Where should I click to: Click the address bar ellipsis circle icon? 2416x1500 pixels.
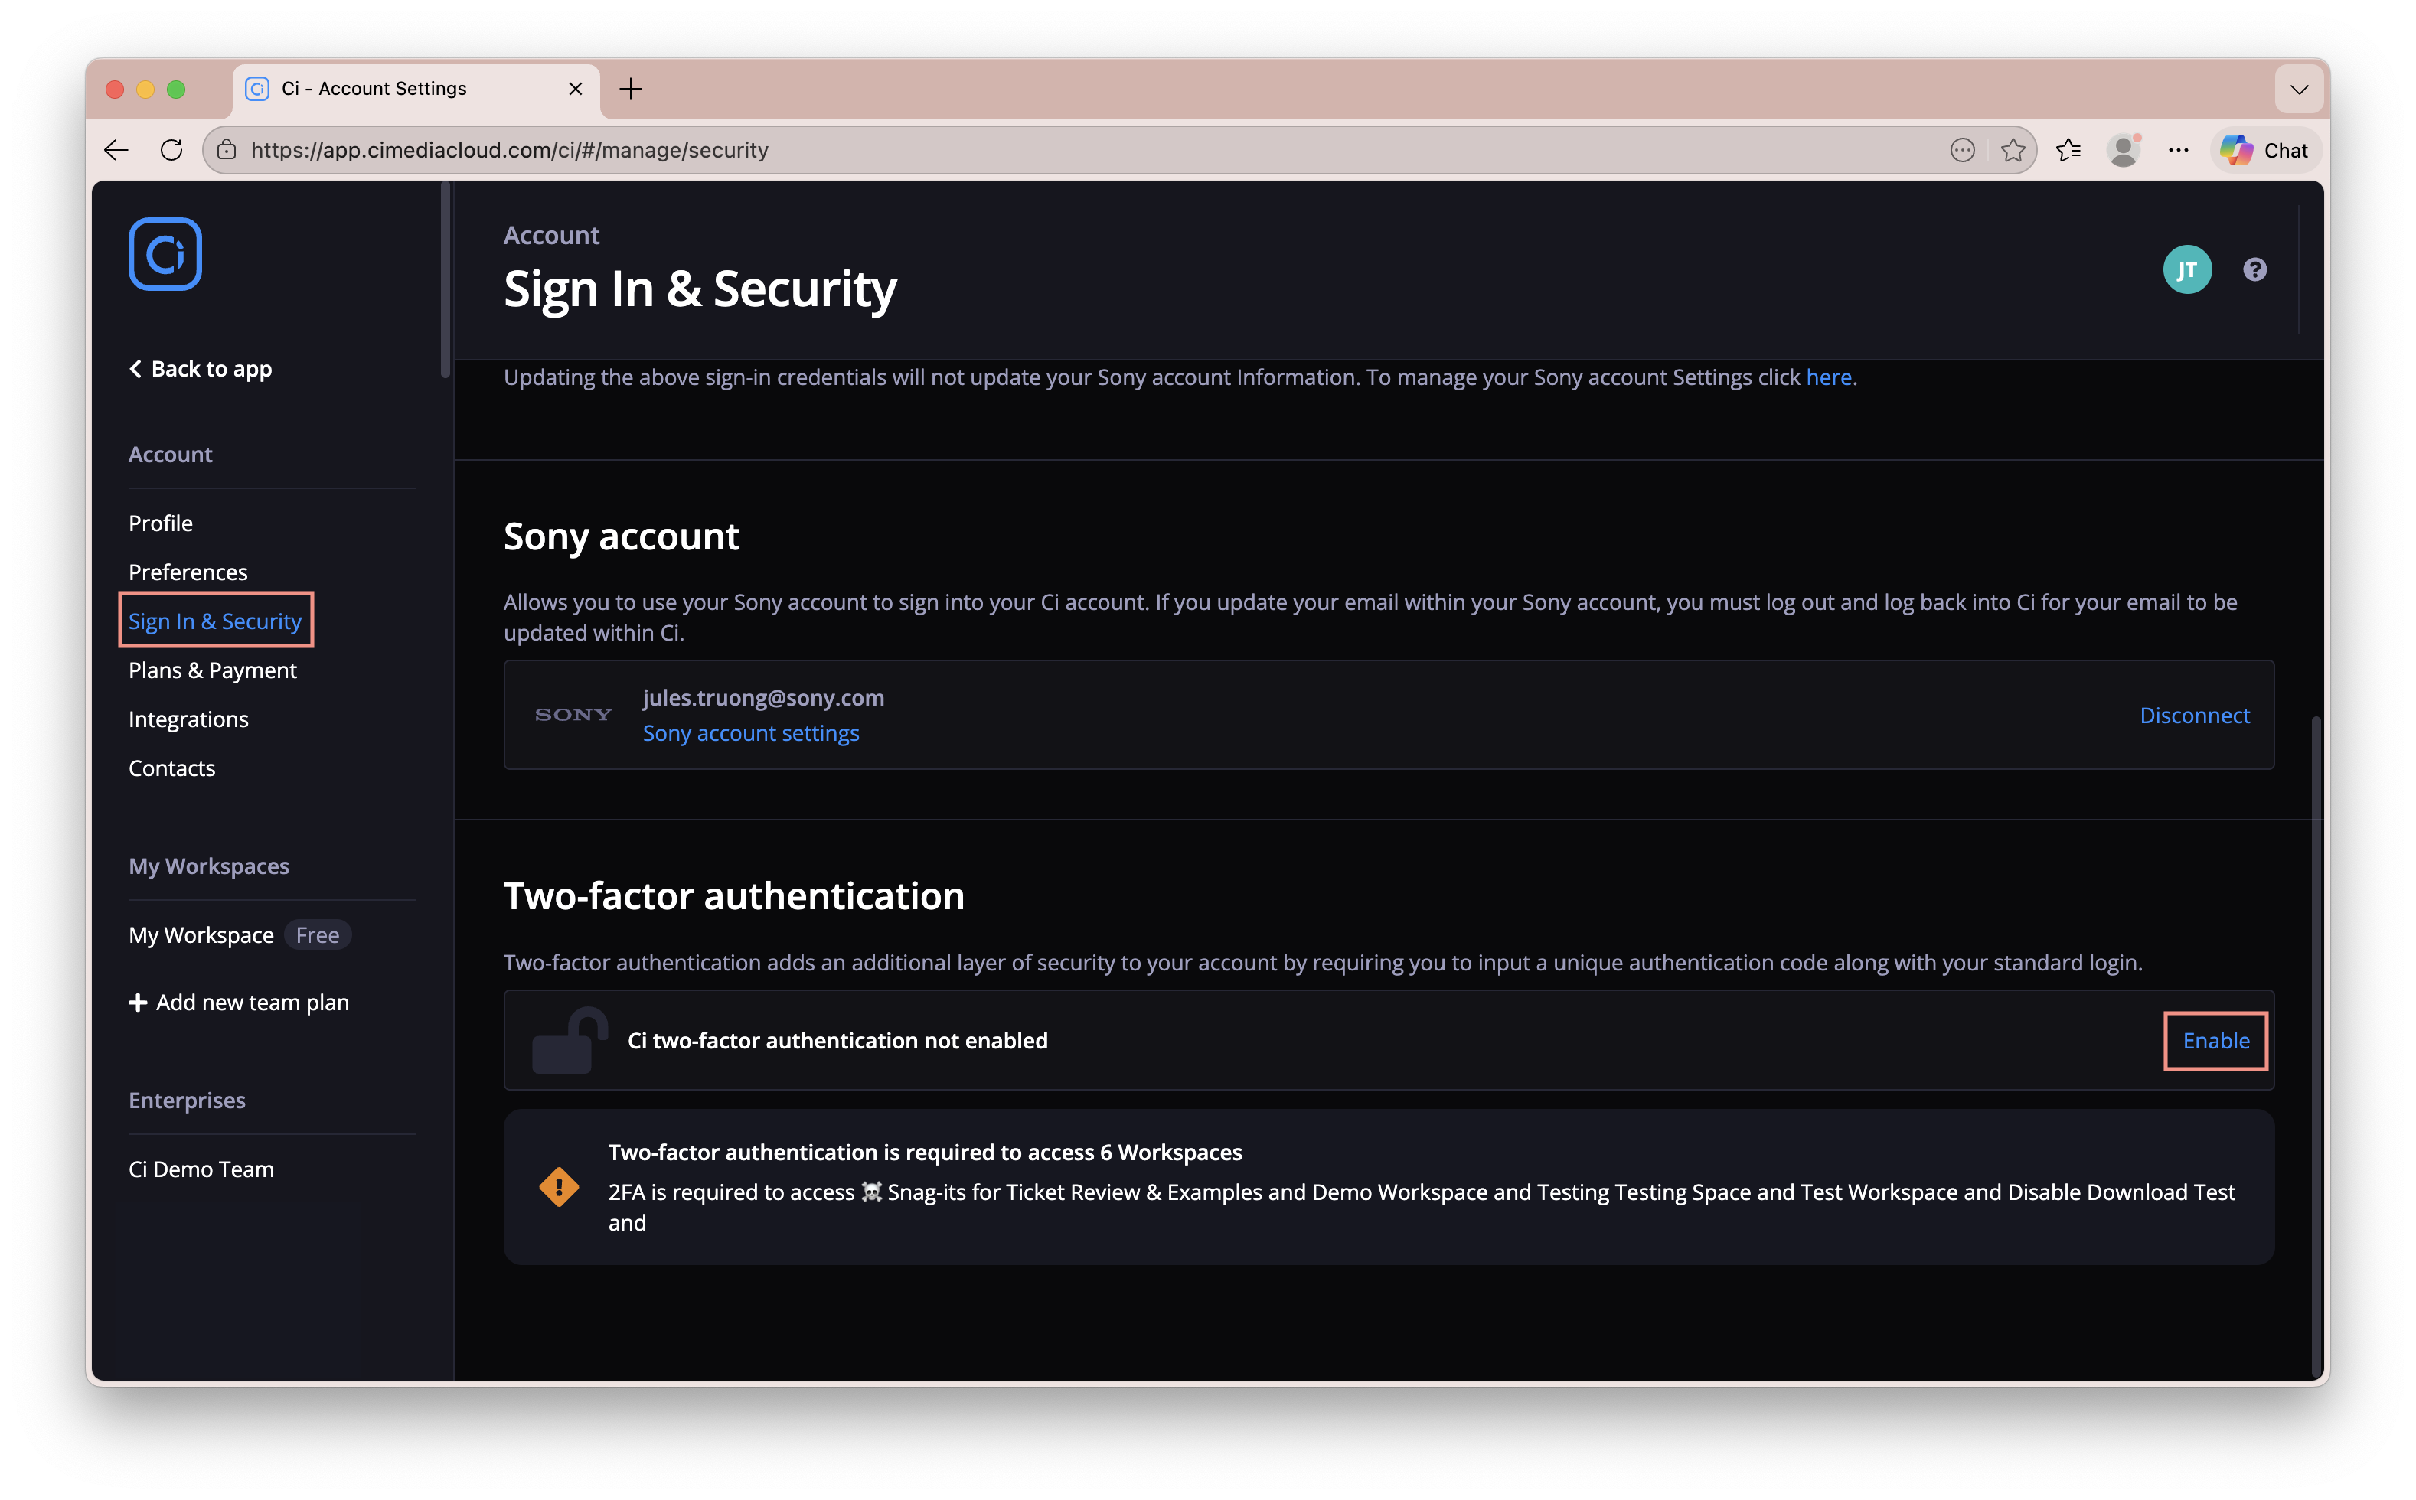pos(1961,150)
